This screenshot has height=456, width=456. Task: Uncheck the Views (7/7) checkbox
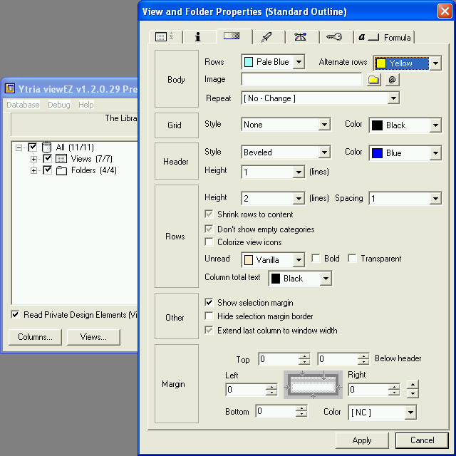[48, 158]
